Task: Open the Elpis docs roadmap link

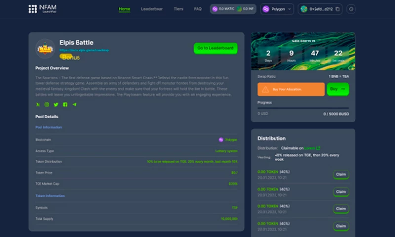Action: [x=84, y=50]
